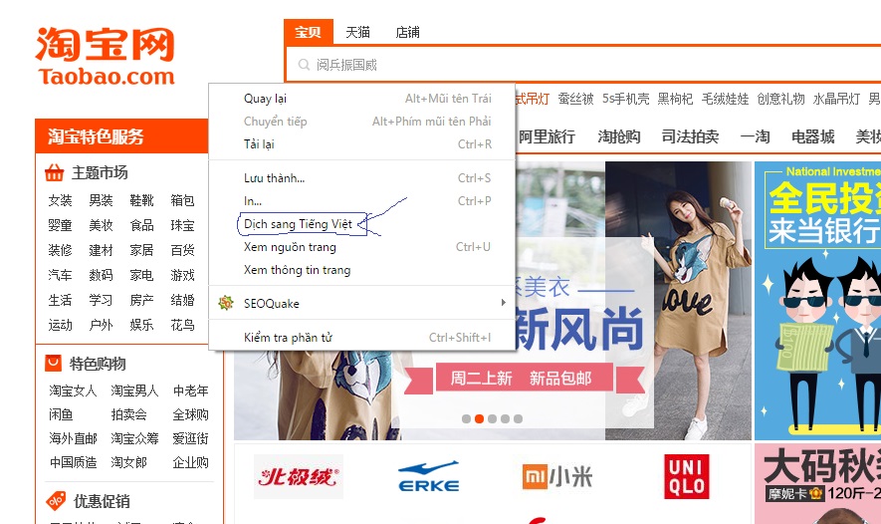The width and height of the screenshot is (881, 524).
Task: Open the 全民投资 bank advertisement banner
Action: click(817, 301)
